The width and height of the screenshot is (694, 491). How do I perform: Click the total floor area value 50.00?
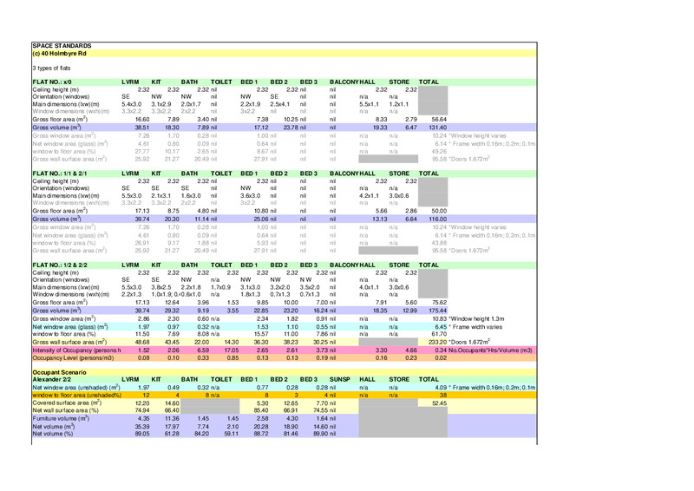coord(439,211)
